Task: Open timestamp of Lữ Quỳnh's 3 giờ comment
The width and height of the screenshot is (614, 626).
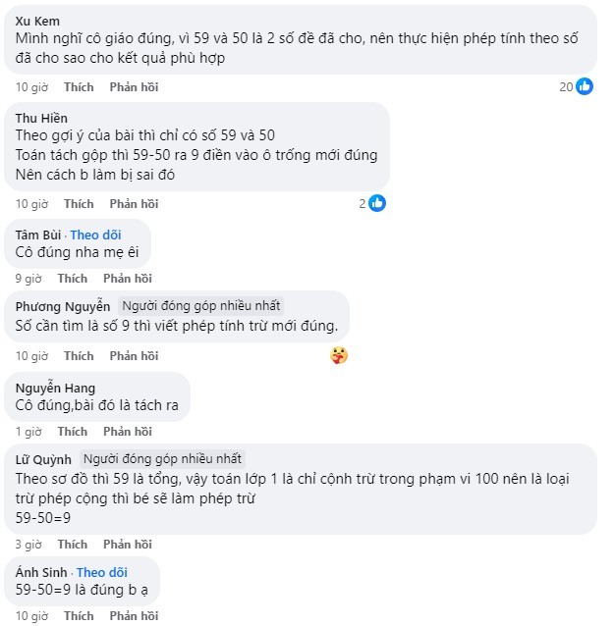Action: pos(27,545)
